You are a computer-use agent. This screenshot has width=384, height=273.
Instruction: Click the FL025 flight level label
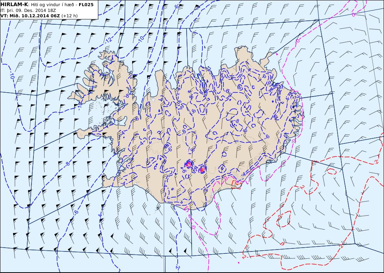(86, 5)
